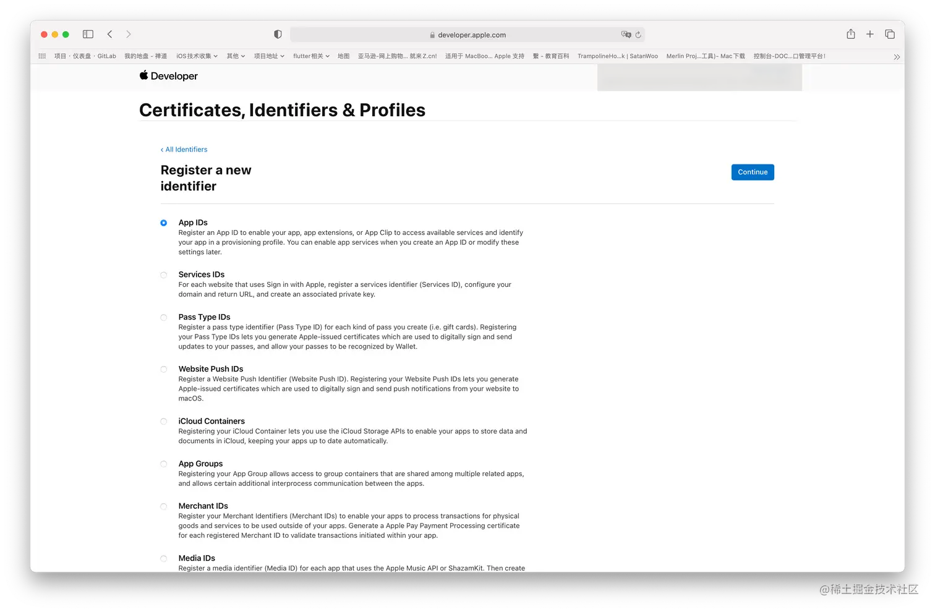The width and height of the screenshot is (935, 612).
Task: Click the Certificates, Identifiers & Profiles heading
Action: (283, 110)
